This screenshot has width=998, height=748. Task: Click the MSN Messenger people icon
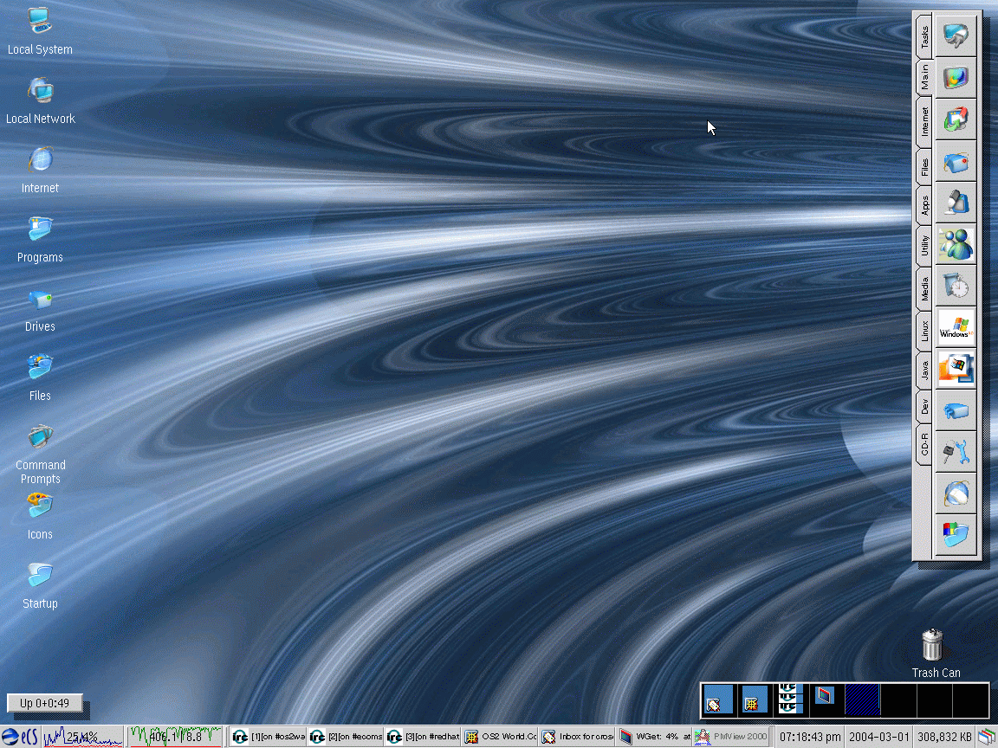(x=956, y=244)
